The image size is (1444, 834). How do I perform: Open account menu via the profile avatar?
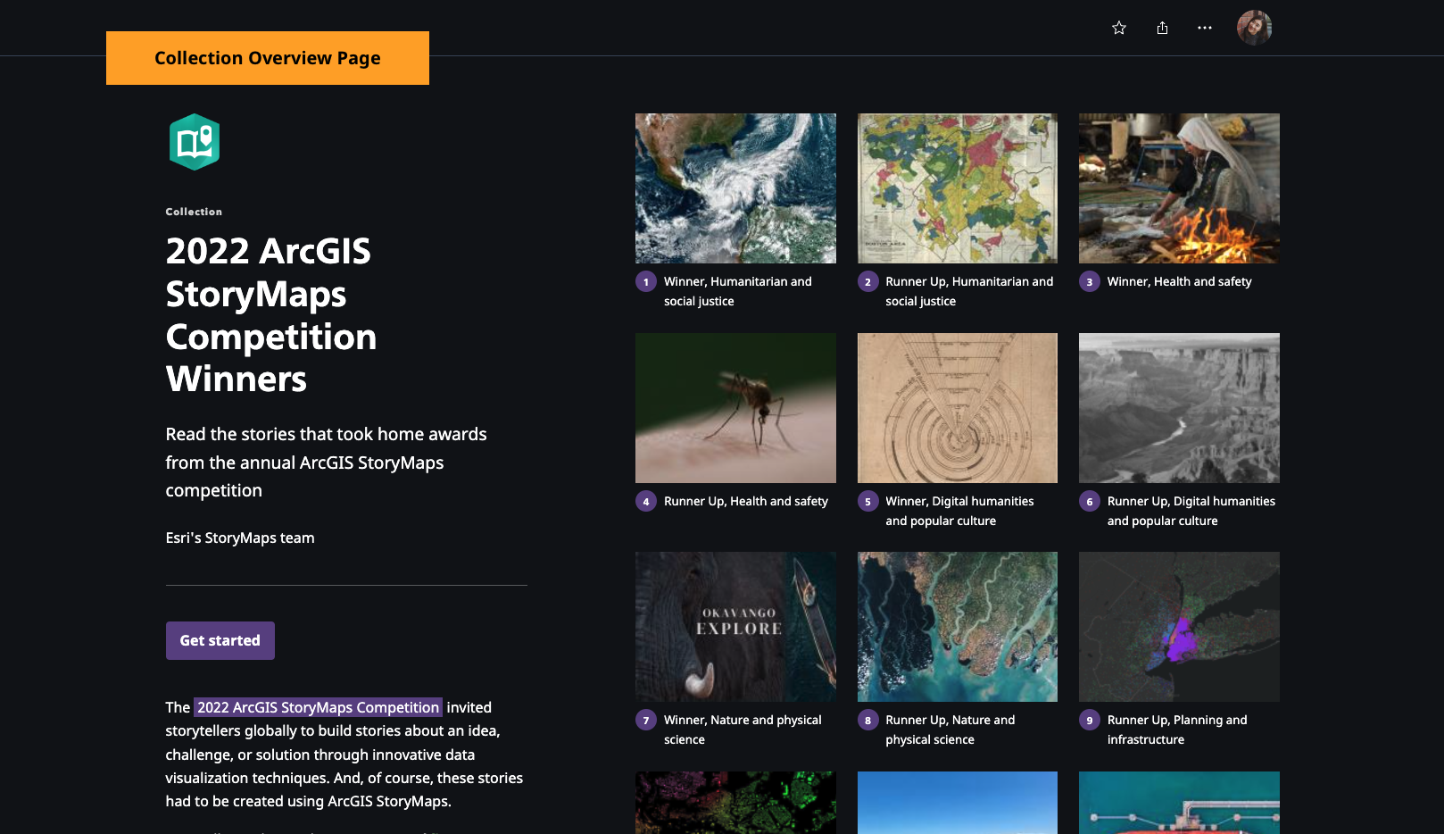click(1254, 28)
